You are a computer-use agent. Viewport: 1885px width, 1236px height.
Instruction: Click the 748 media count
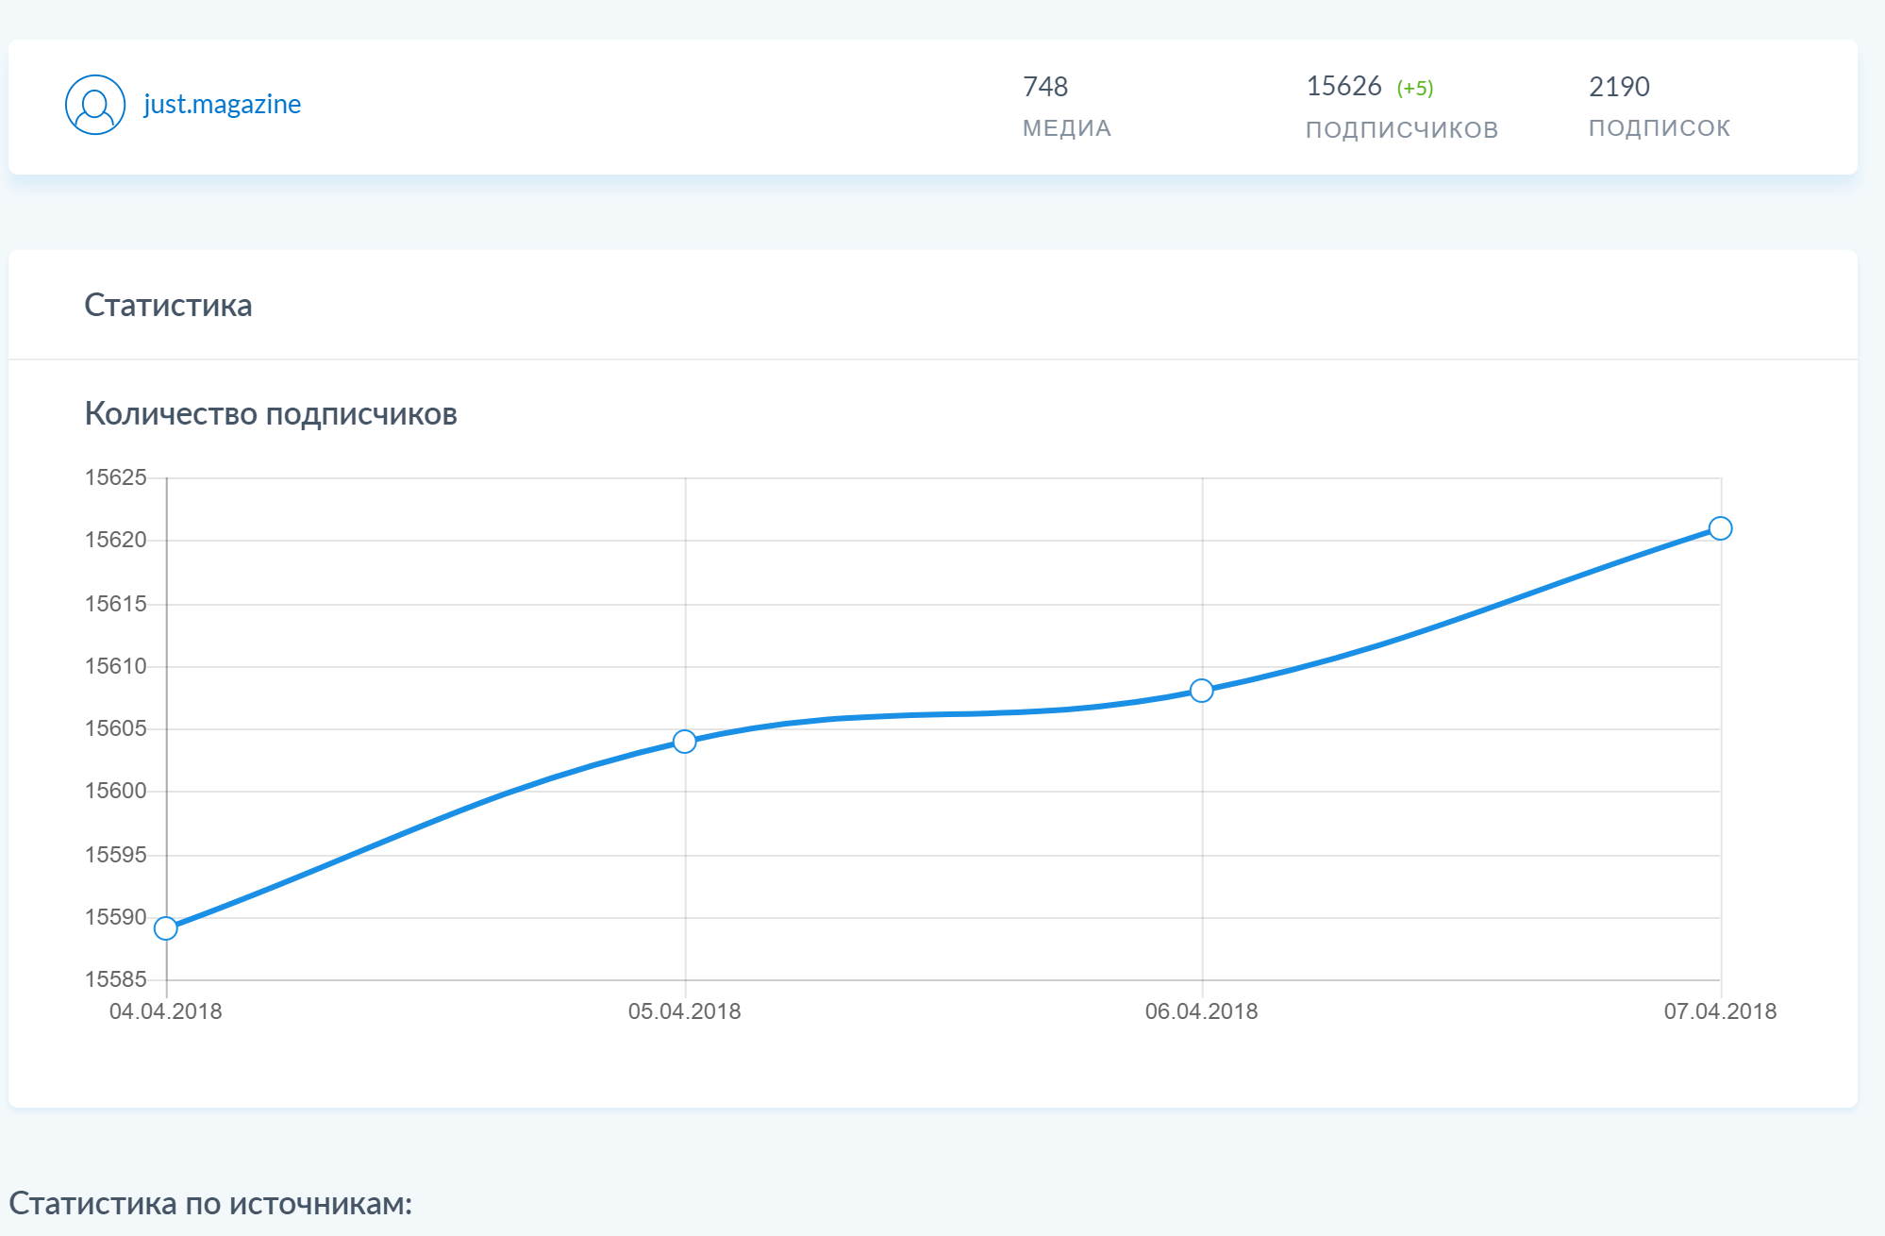click(1045, 87)
